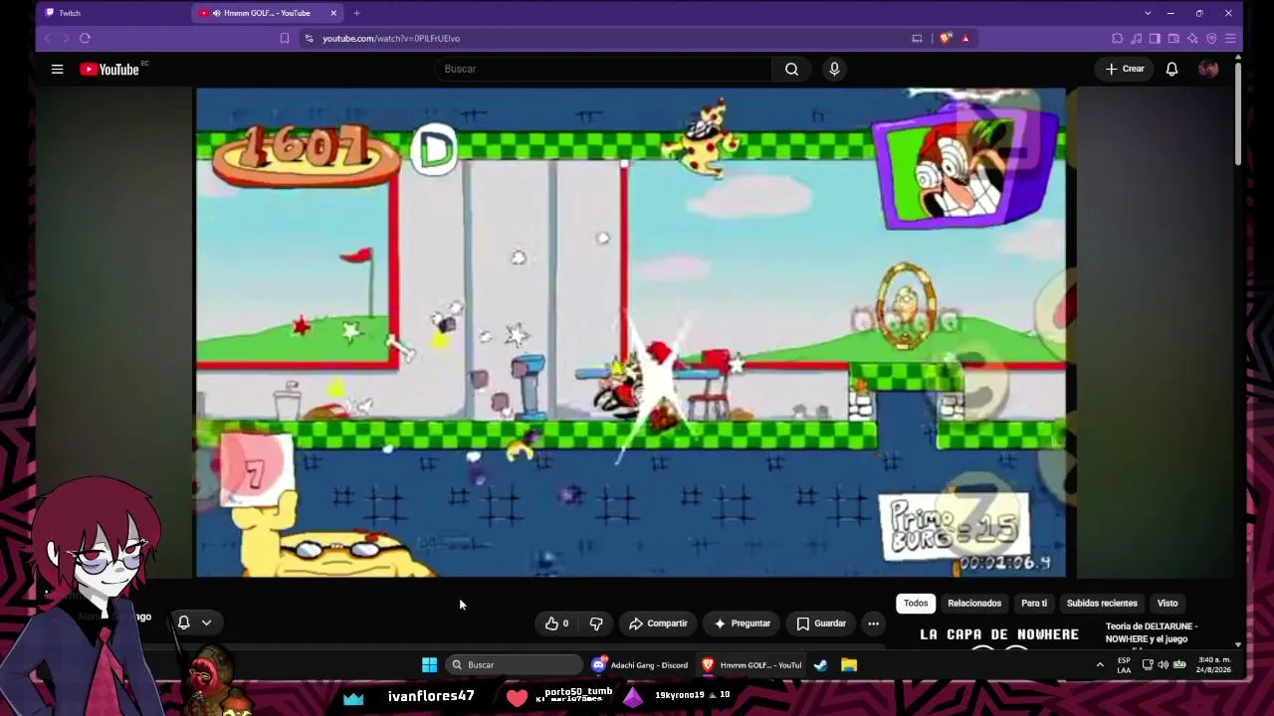Screen dimensions: 1274x716
Task: Dislike the video with thumbs down
Action: point(596,624)
